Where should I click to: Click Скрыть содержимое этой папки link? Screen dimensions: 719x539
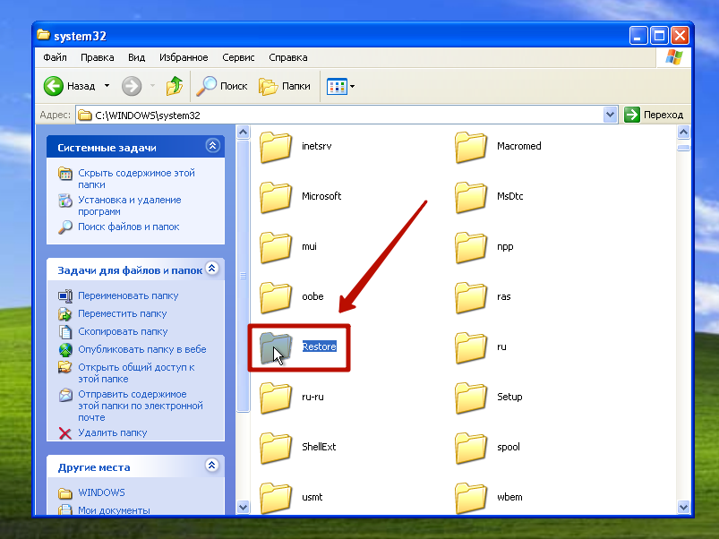coord(136,179)
